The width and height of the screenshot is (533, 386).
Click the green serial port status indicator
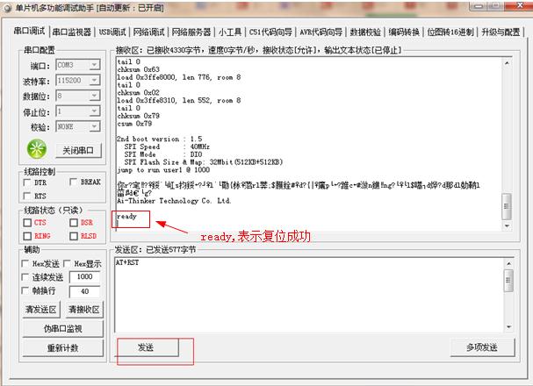click(x=37, y=148)
